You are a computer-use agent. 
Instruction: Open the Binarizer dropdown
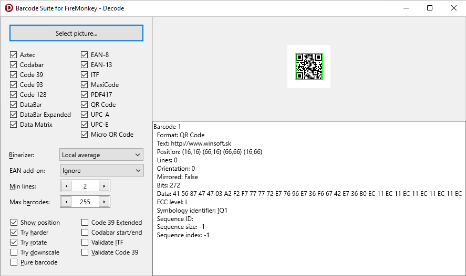pyautogui.click(x=101, y=154)
